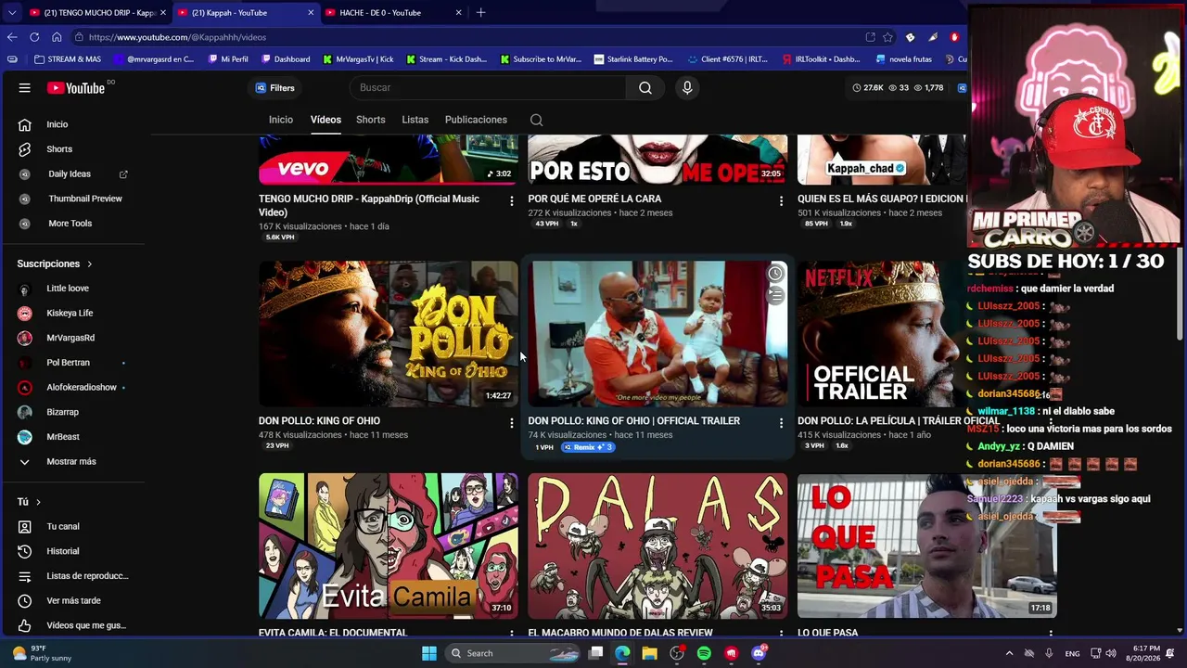Switch to Inicio channel tab
Image resolution: width=1187 pixels, height=668 pixels.
[281, 120]
